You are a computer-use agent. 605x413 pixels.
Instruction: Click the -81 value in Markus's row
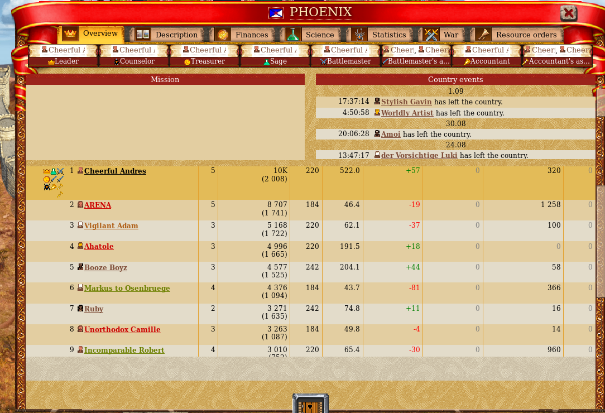click(415, 287)
